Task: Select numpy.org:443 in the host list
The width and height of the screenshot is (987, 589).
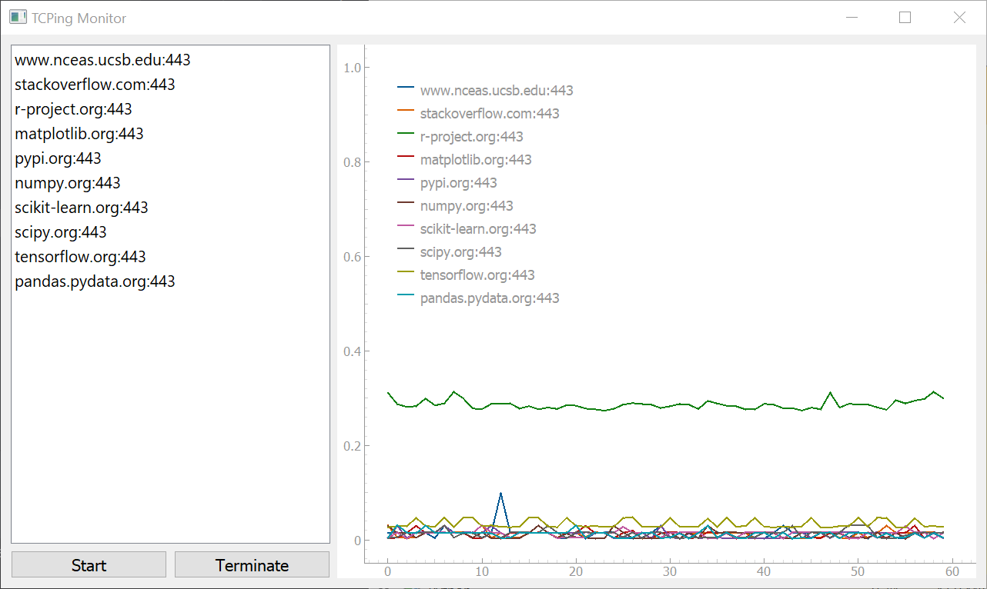Action: pyautogui.click(x=170, y=183)
